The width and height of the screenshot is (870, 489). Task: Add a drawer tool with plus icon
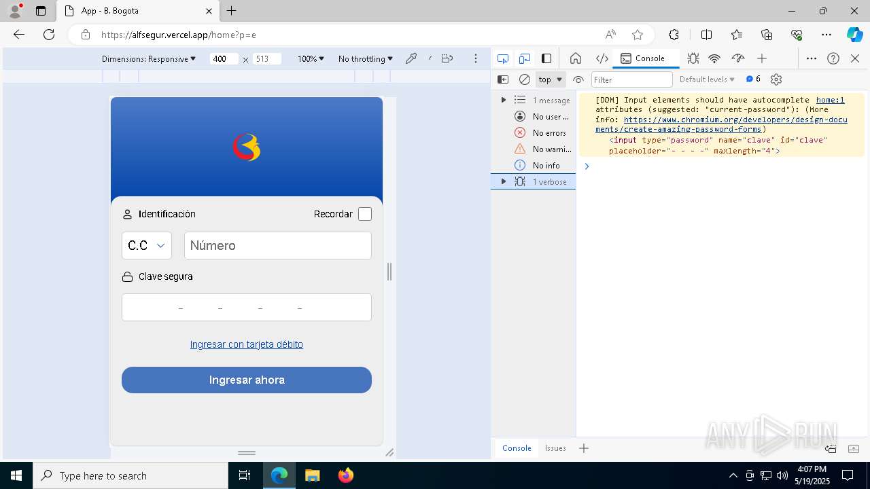[x=584, y=448]
